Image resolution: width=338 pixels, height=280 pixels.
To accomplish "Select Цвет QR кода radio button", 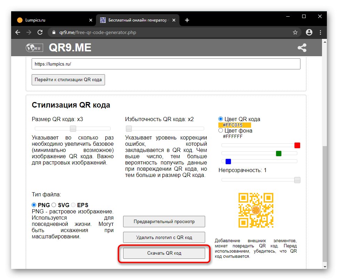I will [220, 119].
